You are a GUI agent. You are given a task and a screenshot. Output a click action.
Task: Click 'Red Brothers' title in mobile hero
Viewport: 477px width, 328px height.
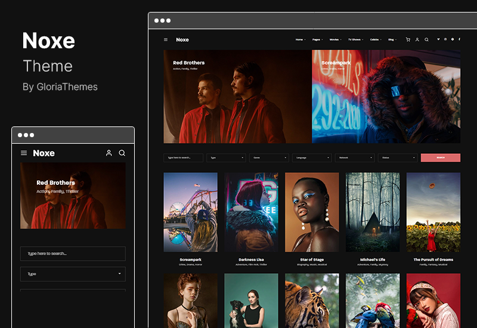(55, 182)
